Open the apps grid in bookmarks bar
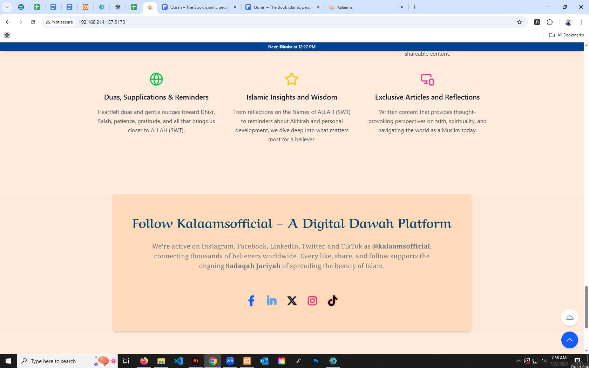 pos(7,35)
